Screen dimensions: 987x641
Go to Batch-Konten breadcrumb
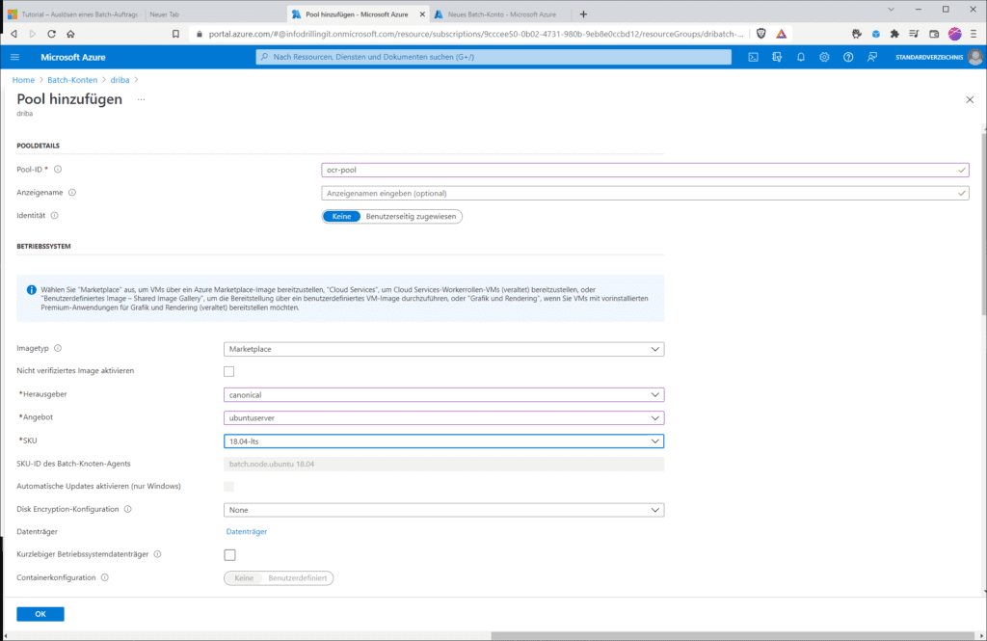pos(72,80)
